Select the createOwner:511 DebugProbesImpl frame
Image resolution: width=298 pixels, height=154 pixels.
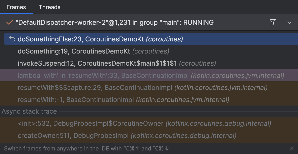76,136
